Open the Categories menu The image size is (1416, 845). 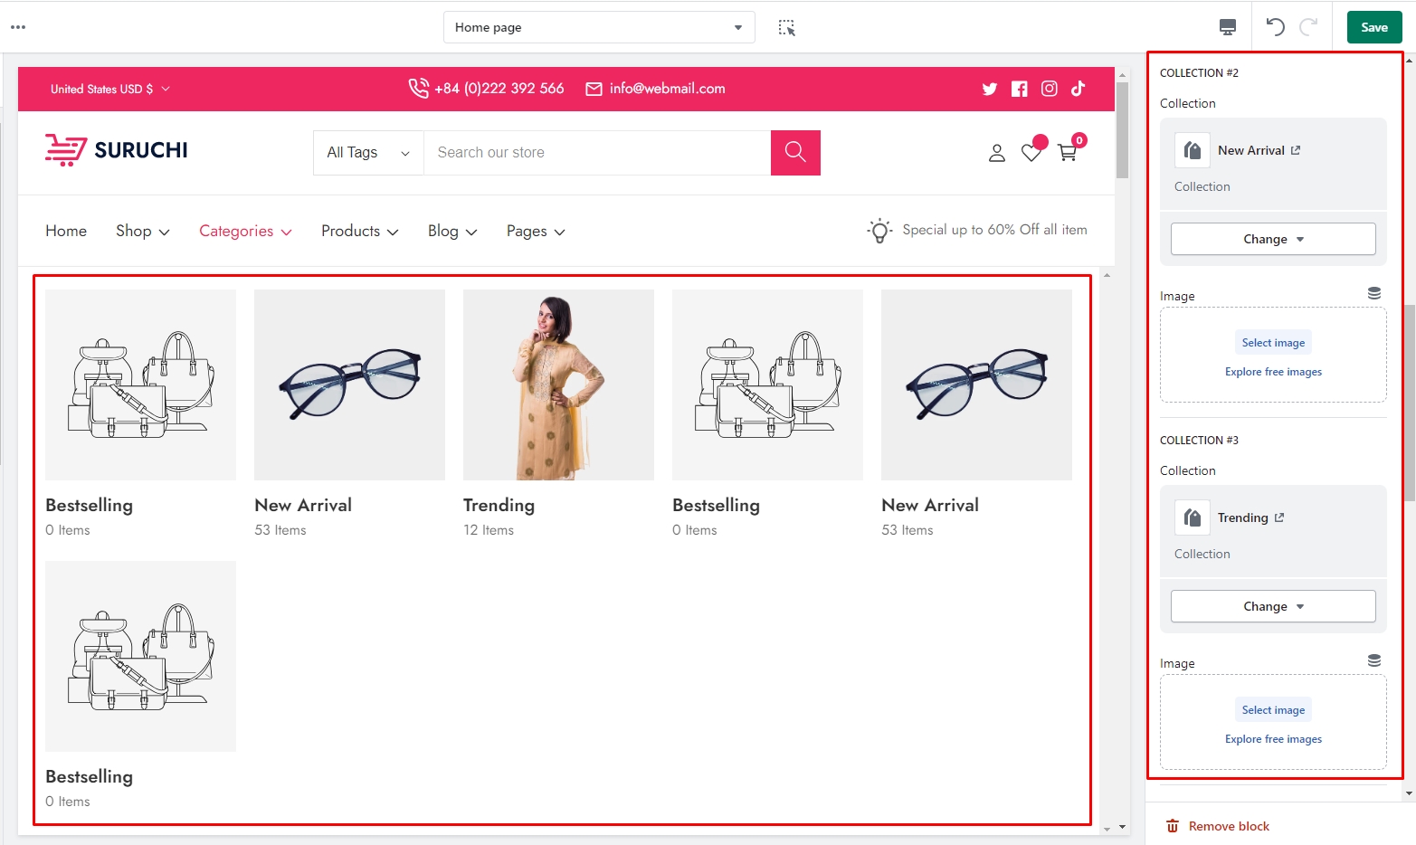245,232
